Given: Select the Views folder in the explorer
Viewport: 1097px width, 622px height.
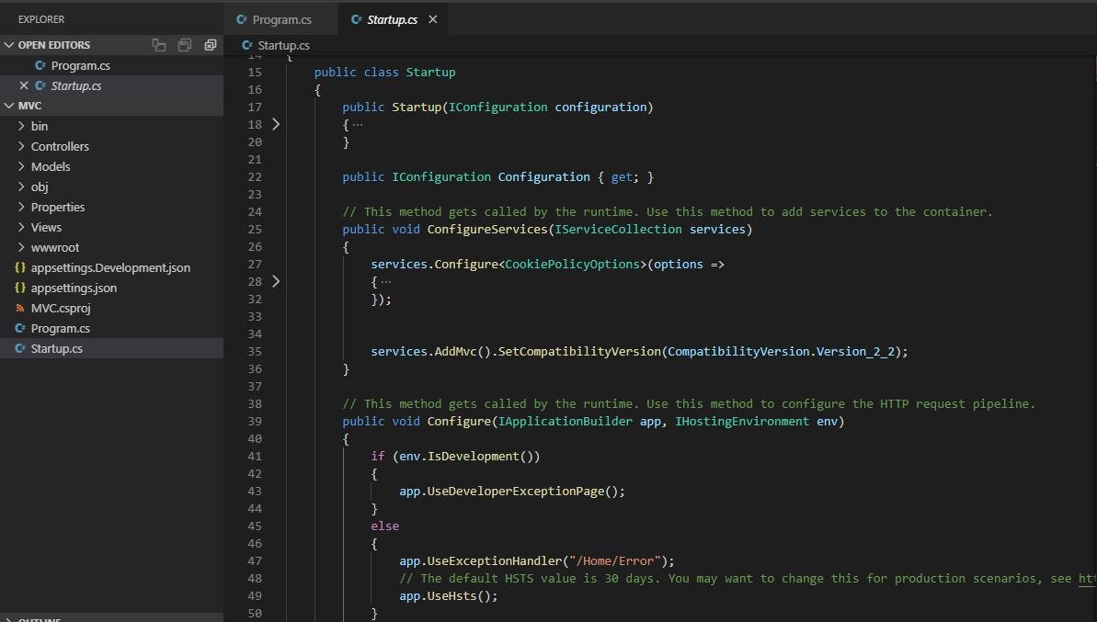Looking at the screenshot, I should [x=45, y=227].
